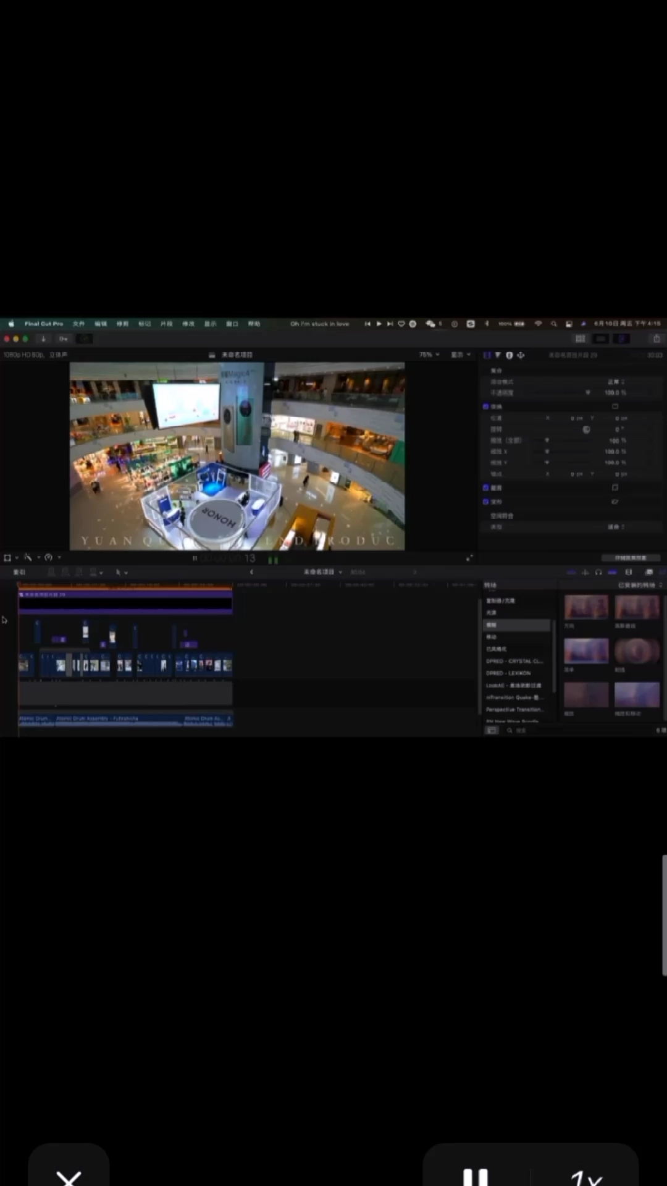Open the 未命名项目 timeline project dropdown
Screen dimensions: 667x1186
322,572
